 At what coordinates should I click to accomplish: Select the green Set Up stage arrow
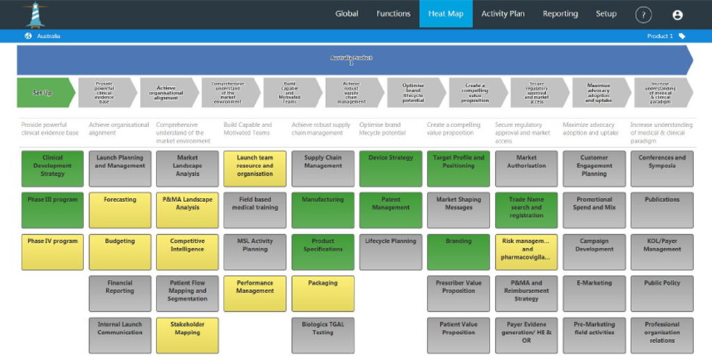(44, 92)
